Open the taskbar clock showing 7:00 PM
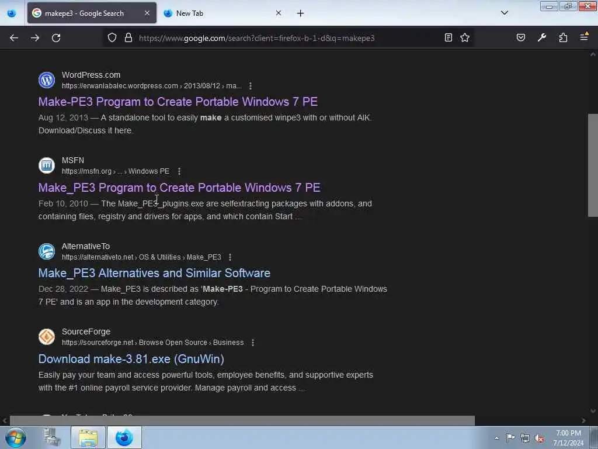This screenshot has height=449, width=598. coord(568,438)
